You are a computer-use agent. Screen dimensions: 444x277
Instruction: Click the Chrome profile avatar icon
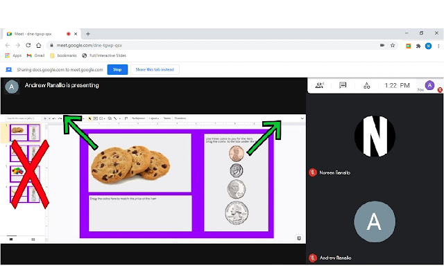(x=428, y=45)
